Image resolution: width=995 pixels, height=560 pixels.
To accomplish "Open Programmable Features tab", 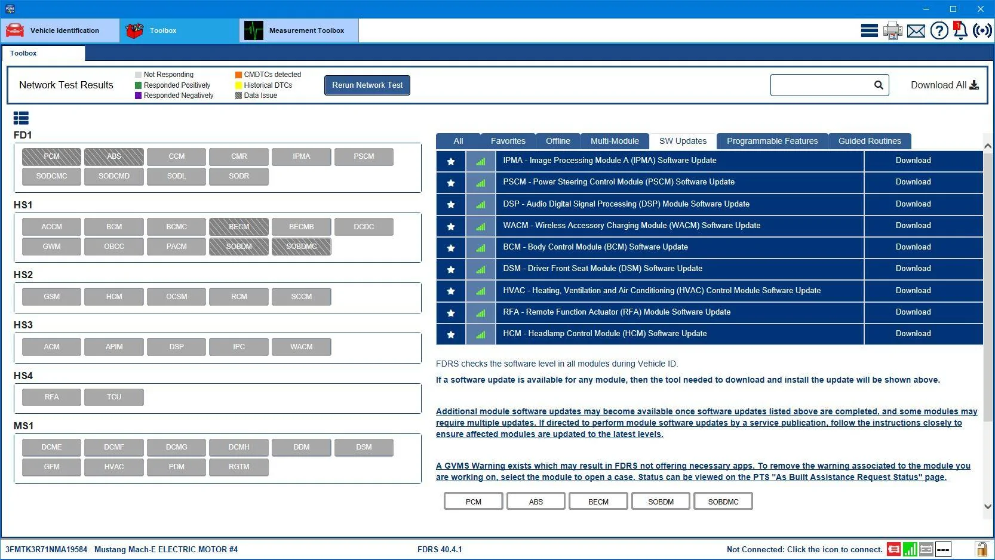I will coord(772,141).
